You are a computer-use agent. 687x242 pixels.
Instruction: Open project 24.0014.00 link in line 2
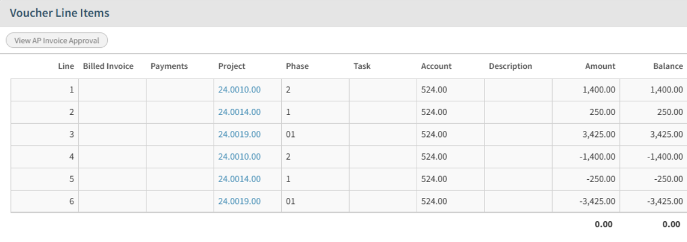click(x=239, y=112)
